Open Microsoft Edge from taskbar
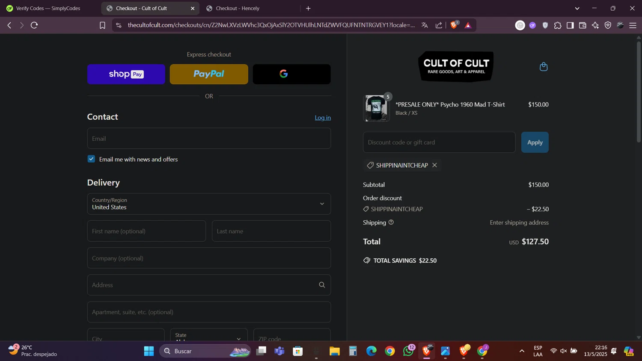The height and width of the screenshot is (361, 642). [372, 351]
